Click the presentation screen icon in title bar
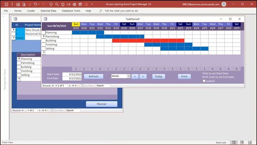 [51, 4]
